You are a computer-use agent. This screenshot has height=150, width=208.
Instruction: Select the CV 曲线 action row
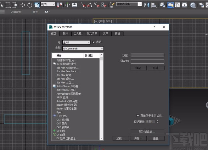(76, 135)
